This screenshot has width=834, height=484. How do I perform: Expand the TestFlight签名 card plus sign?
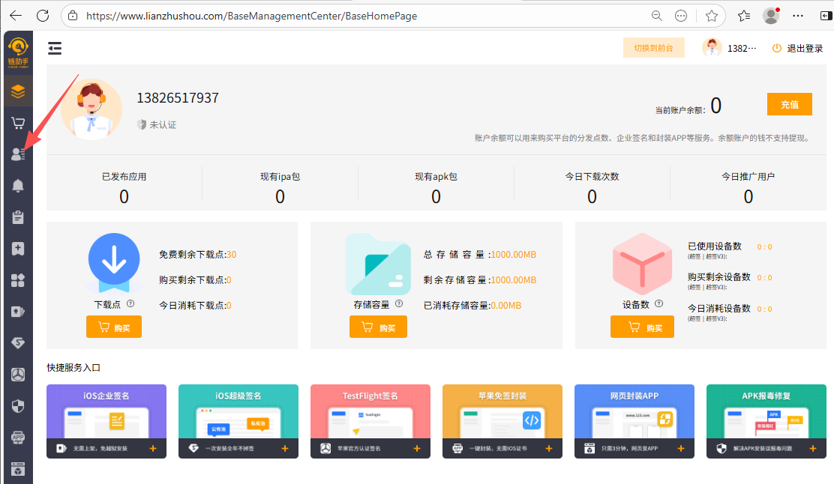coord(417,448)
